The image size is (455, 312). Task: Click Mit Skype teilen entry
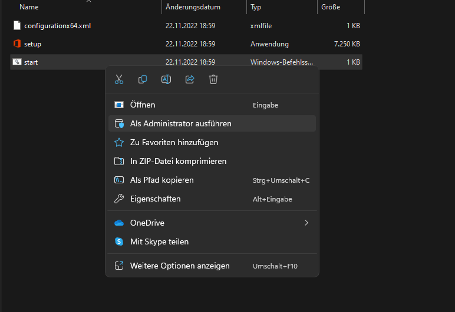tap(159, 241)
